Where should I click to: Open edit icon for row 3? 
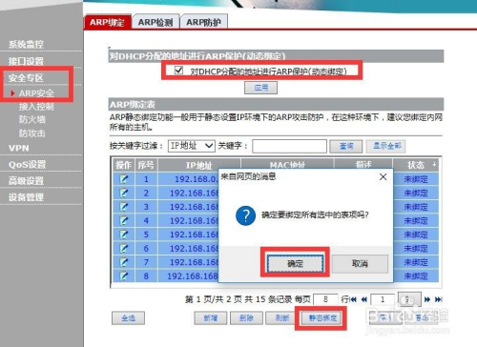[124, 207]
